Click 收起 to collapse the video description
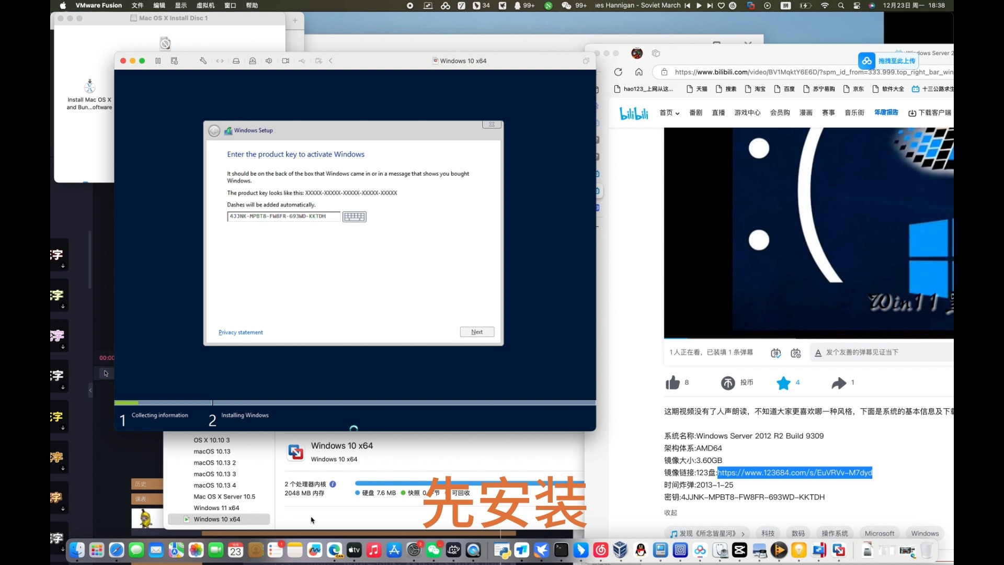Image resolution: width=1004 pixels, height=565 pixels. coord(670,513)
